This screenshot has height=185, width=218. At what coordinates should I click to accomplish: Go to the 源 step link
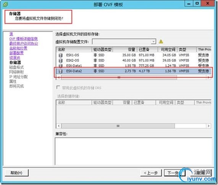coord(11,34)
